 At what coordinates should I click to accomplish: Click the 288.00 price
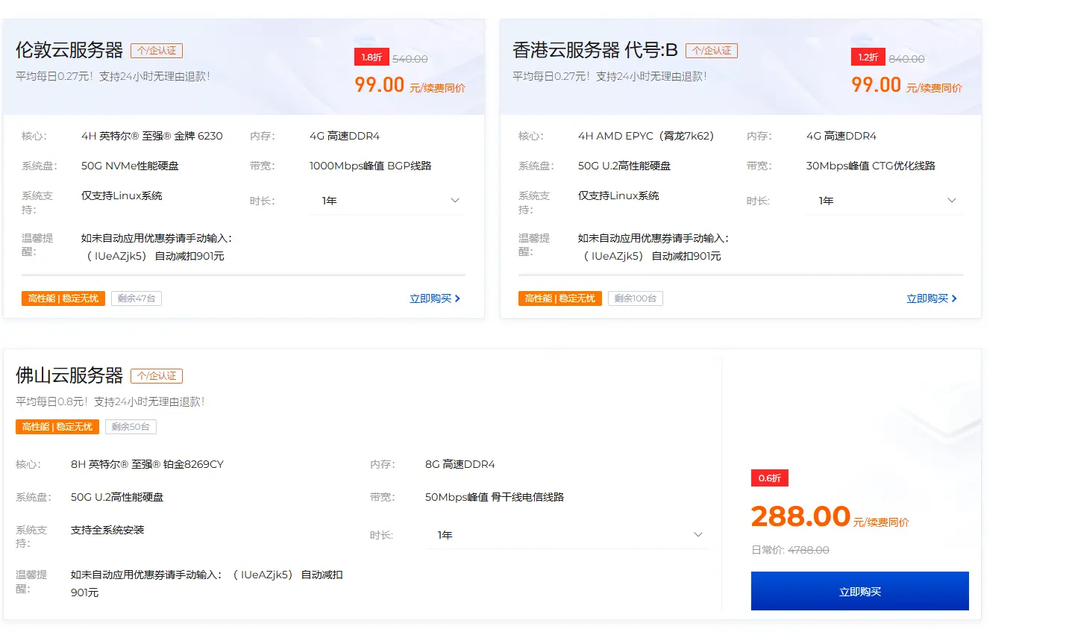pyautogui.click(x=800, y=516)
